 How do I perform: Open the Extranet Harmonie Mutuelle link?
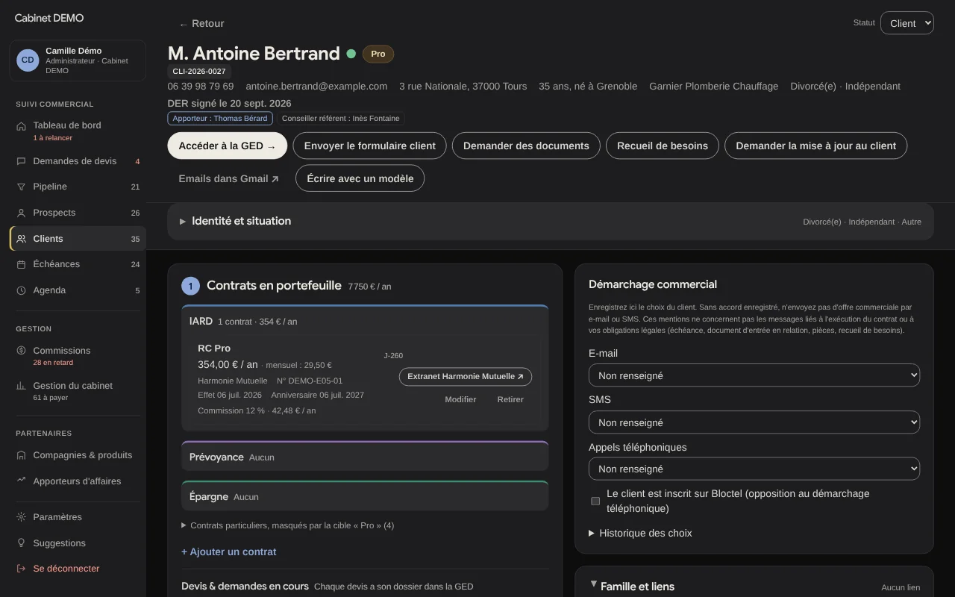point(466,377)
